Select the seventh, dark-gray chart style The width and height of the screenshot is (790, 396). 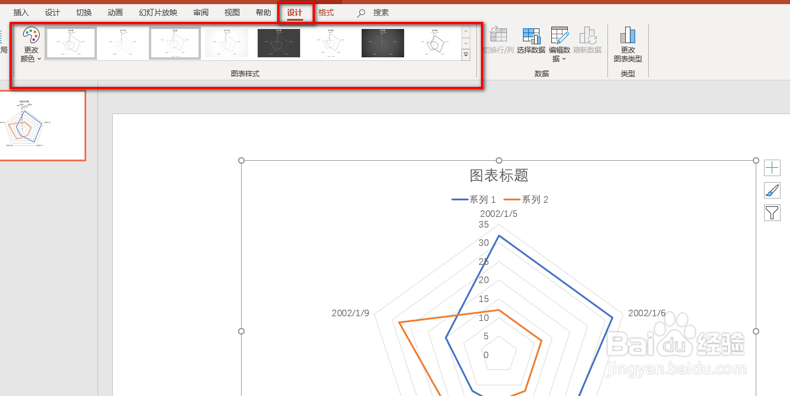click(x=383, y=43)
